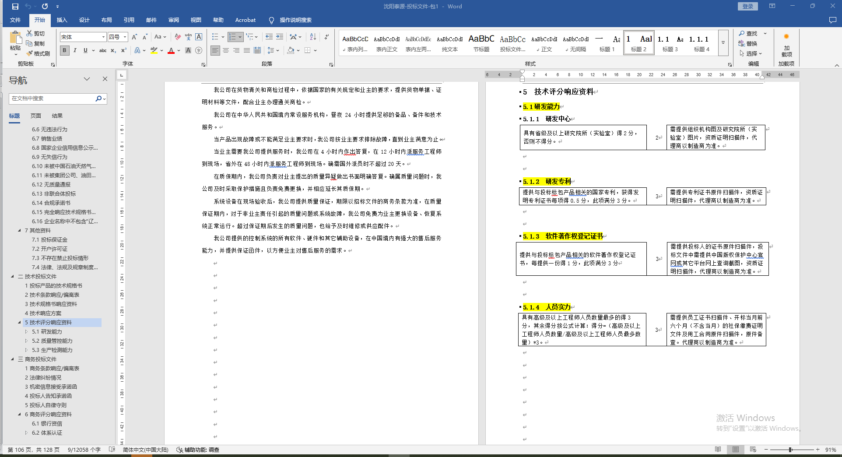Open the comments pane icon on the ribbon tab row

pyautogui.click(x=832, y=20)
